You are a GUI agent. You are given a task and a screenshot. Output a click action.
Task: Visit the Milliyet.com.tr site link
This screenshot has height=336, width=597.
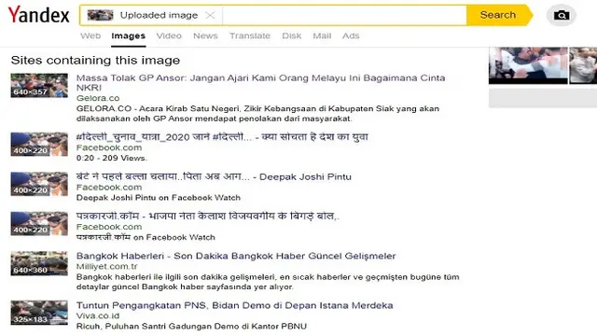[x=106, y=267]
